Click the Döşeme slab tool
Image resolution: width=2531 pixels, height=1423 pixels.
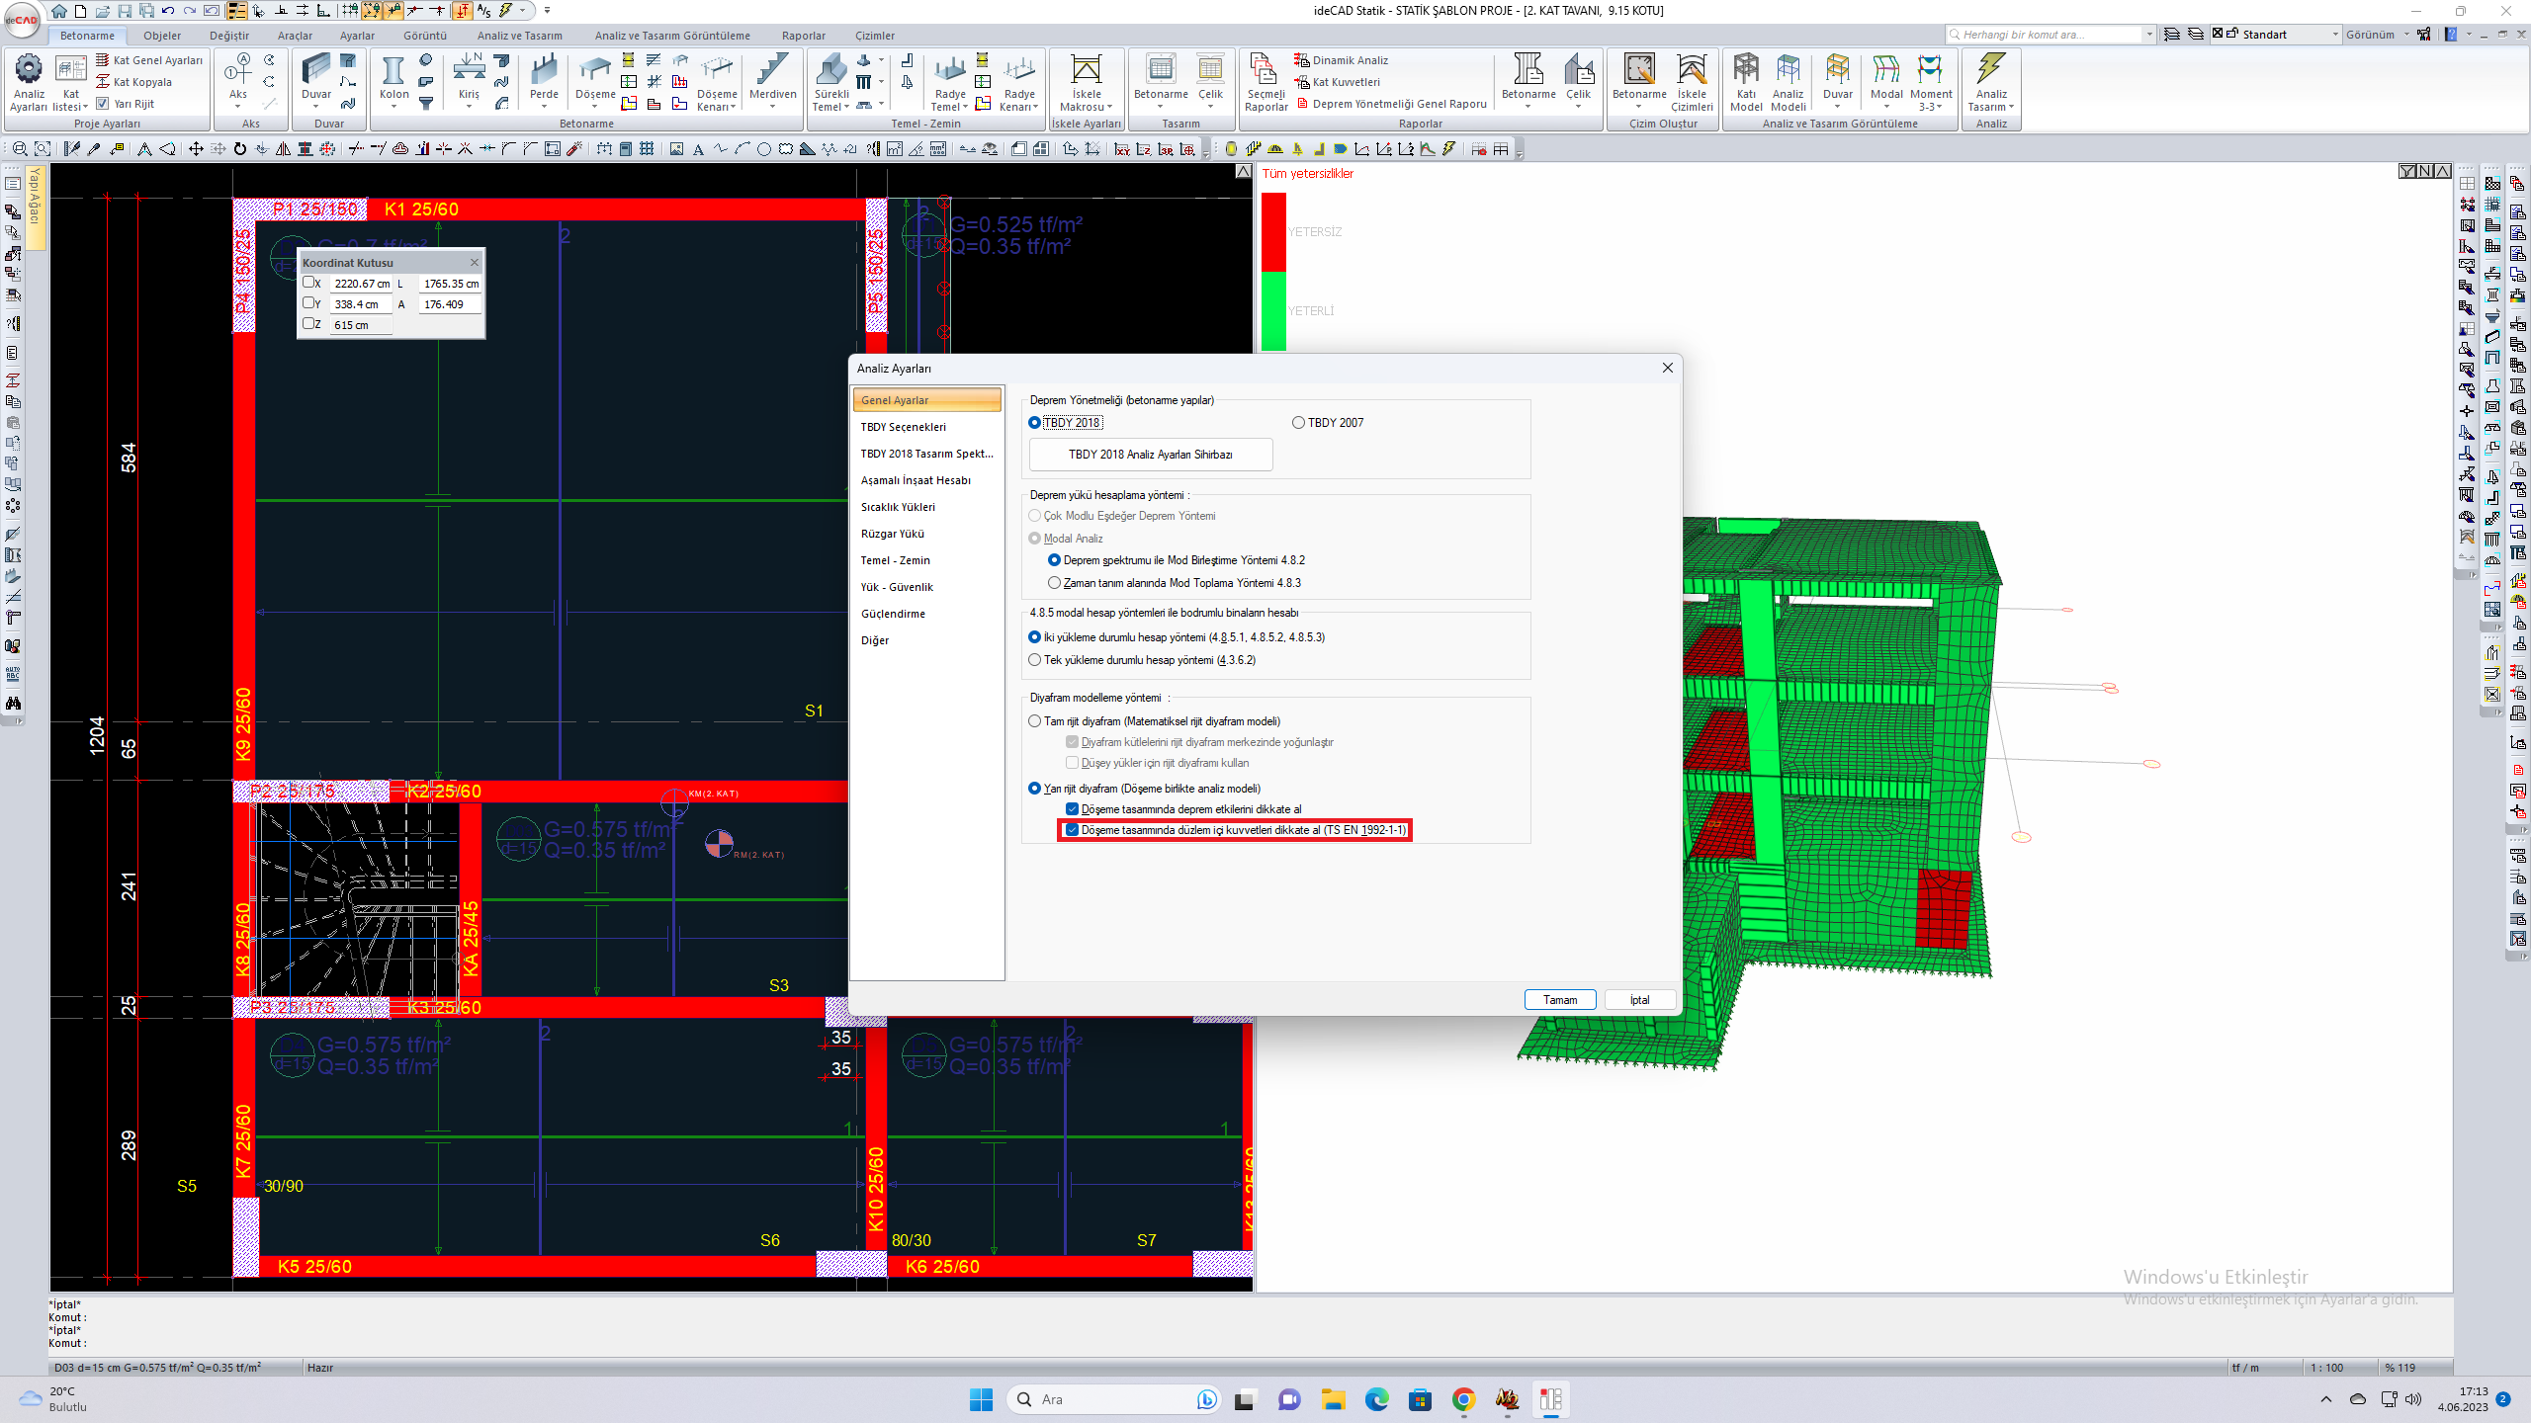click(x=595, y=70)
